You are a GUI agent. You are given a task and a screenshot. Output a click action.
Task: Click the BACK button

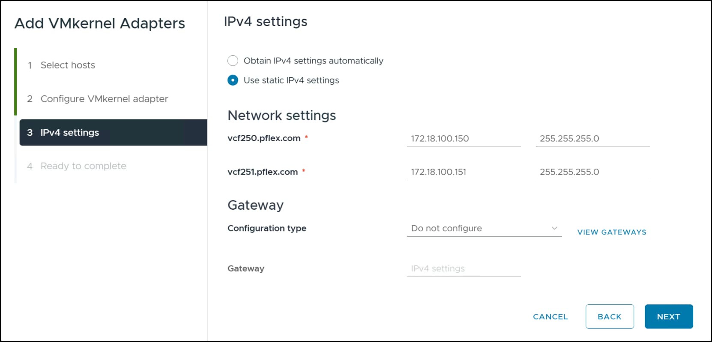pyautogui.click(x=610, y=317)
